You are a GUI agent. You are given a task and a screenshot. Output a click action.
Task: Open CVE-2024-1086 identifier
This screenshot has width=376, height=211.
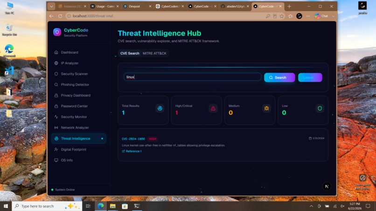133,139
